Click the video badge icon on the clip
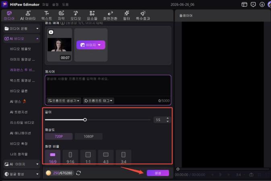 click(x=51, y=32)
